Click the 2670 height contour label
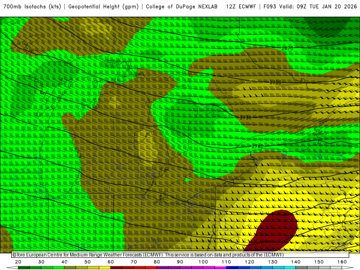Viewport: 360px width, 270px height. click(x=287, y=48)
